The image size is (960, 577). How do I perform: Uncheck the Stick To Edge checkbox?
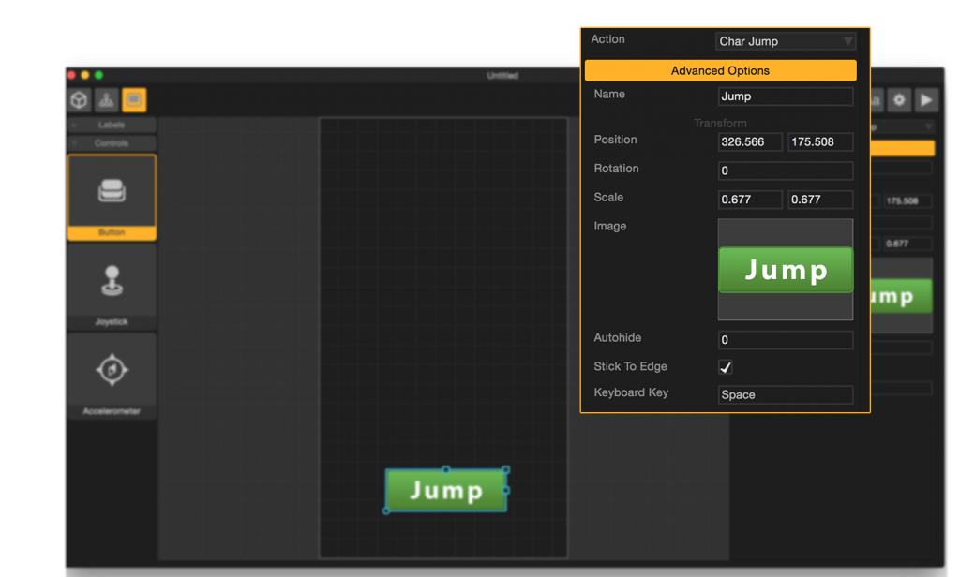[x=726, y=367]
